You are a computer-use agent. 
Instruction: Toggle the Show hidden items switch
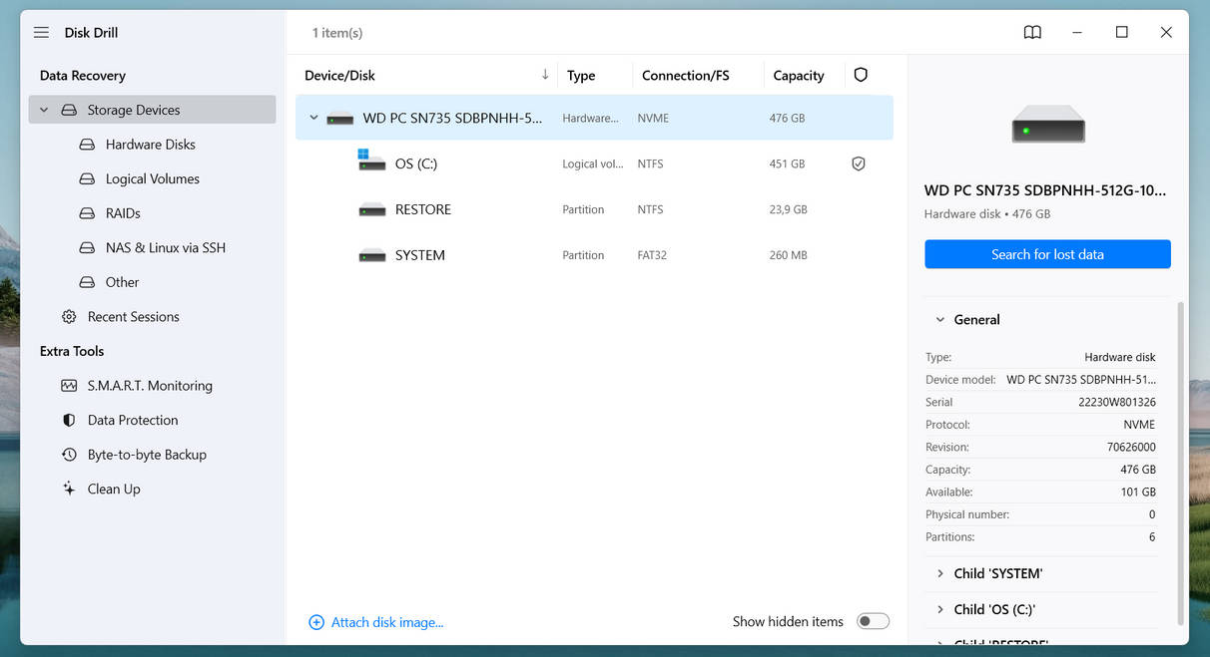coord(873,621)
